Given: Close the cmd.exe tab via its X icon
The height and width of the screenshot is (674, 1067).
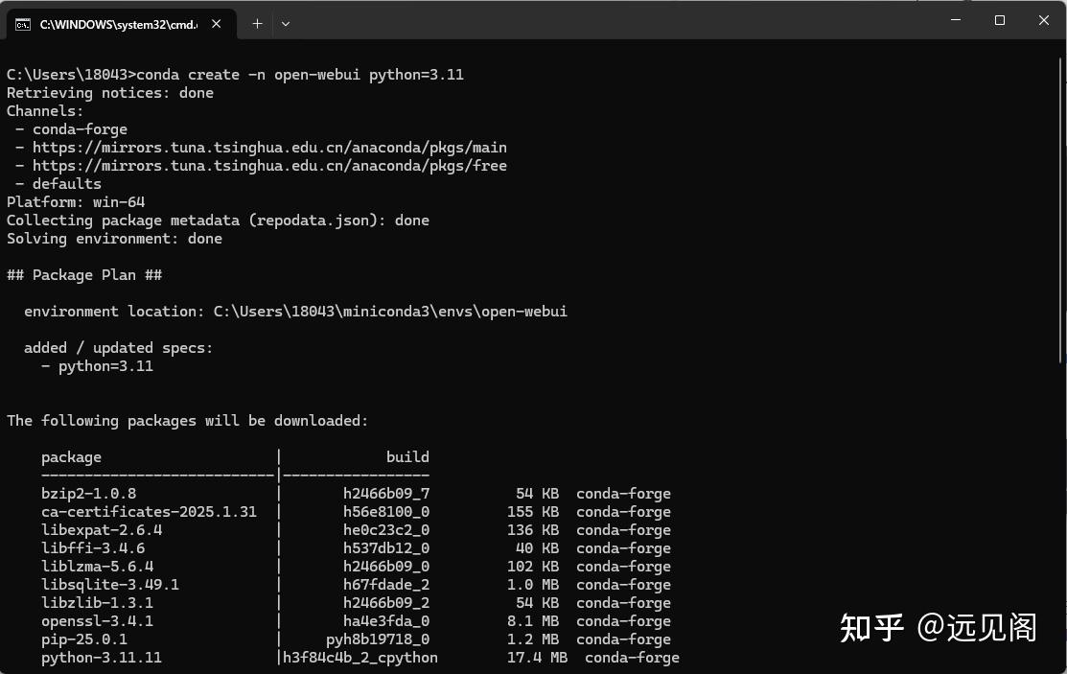Looking at the screenshot, I should click(216, 23).
